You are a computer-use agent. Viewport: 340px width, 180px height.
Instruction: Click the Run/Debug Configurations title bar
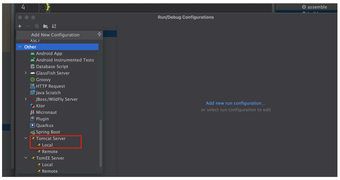[186, 17]
